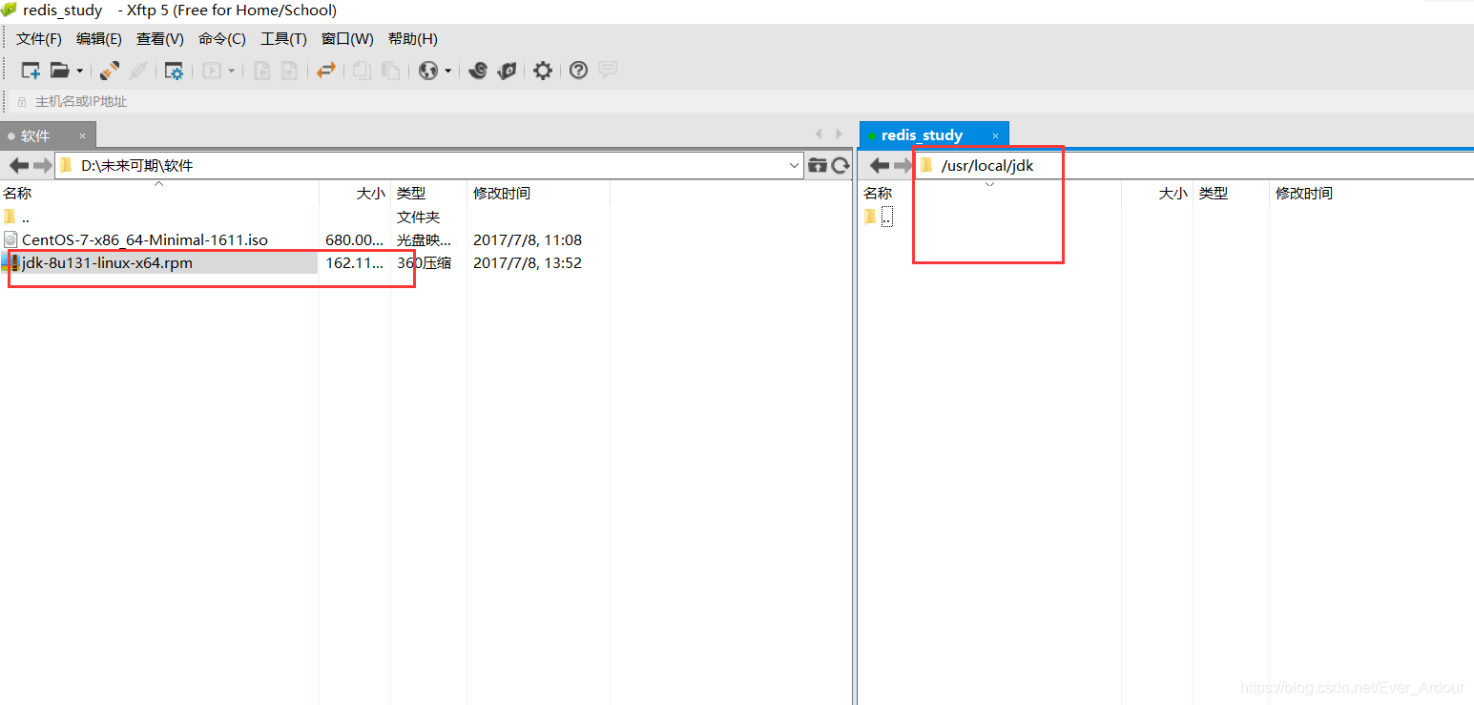Click the grayed left-arrow transfer page icon
The width and height of the screenshot is (1474, 705).
pyautogui.click(x=261, y=71)
